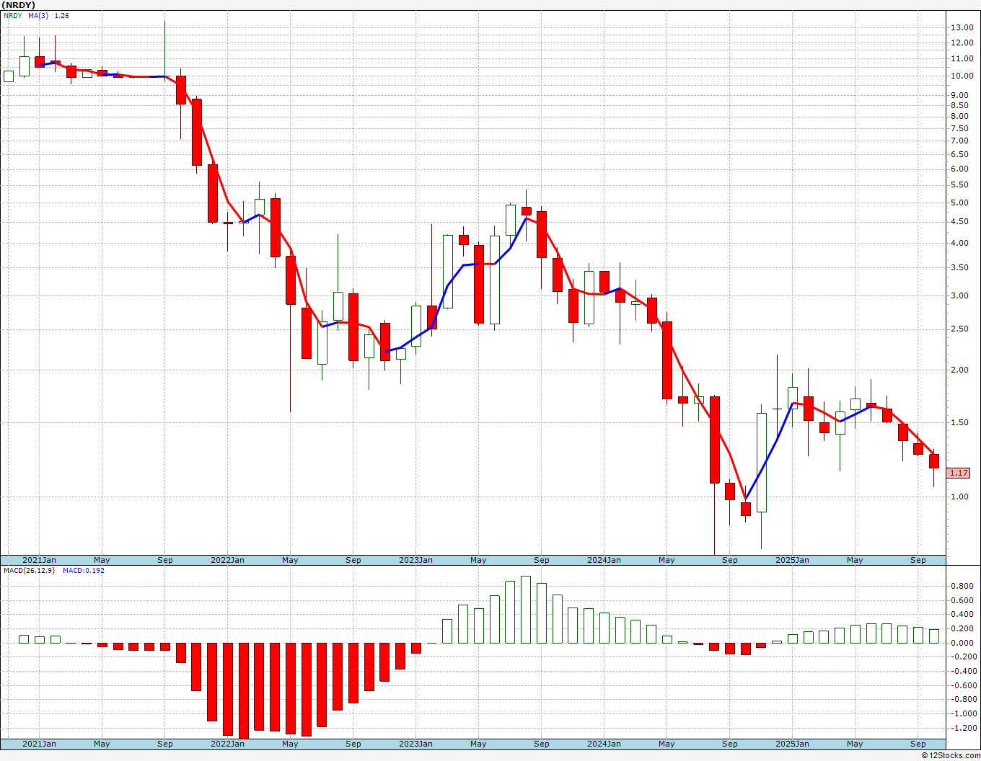
Task: Click 2023Jan on the price chart time axis
Action: [x=415, y=560]
